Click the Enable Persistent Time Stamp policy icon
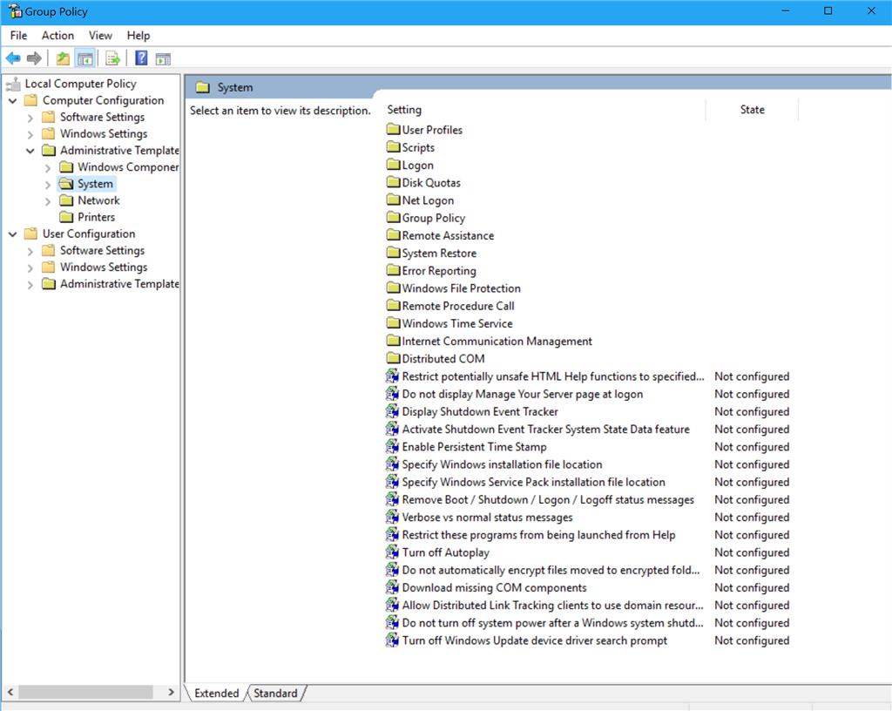The image size is (892, 711). pyautogui.click(x=393, y=446)
